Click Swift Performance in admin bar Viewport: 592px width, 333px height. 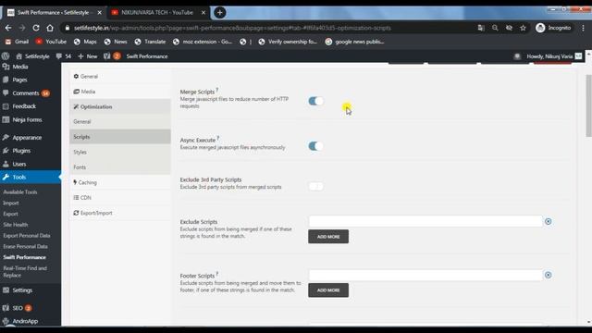pos(147,56)
